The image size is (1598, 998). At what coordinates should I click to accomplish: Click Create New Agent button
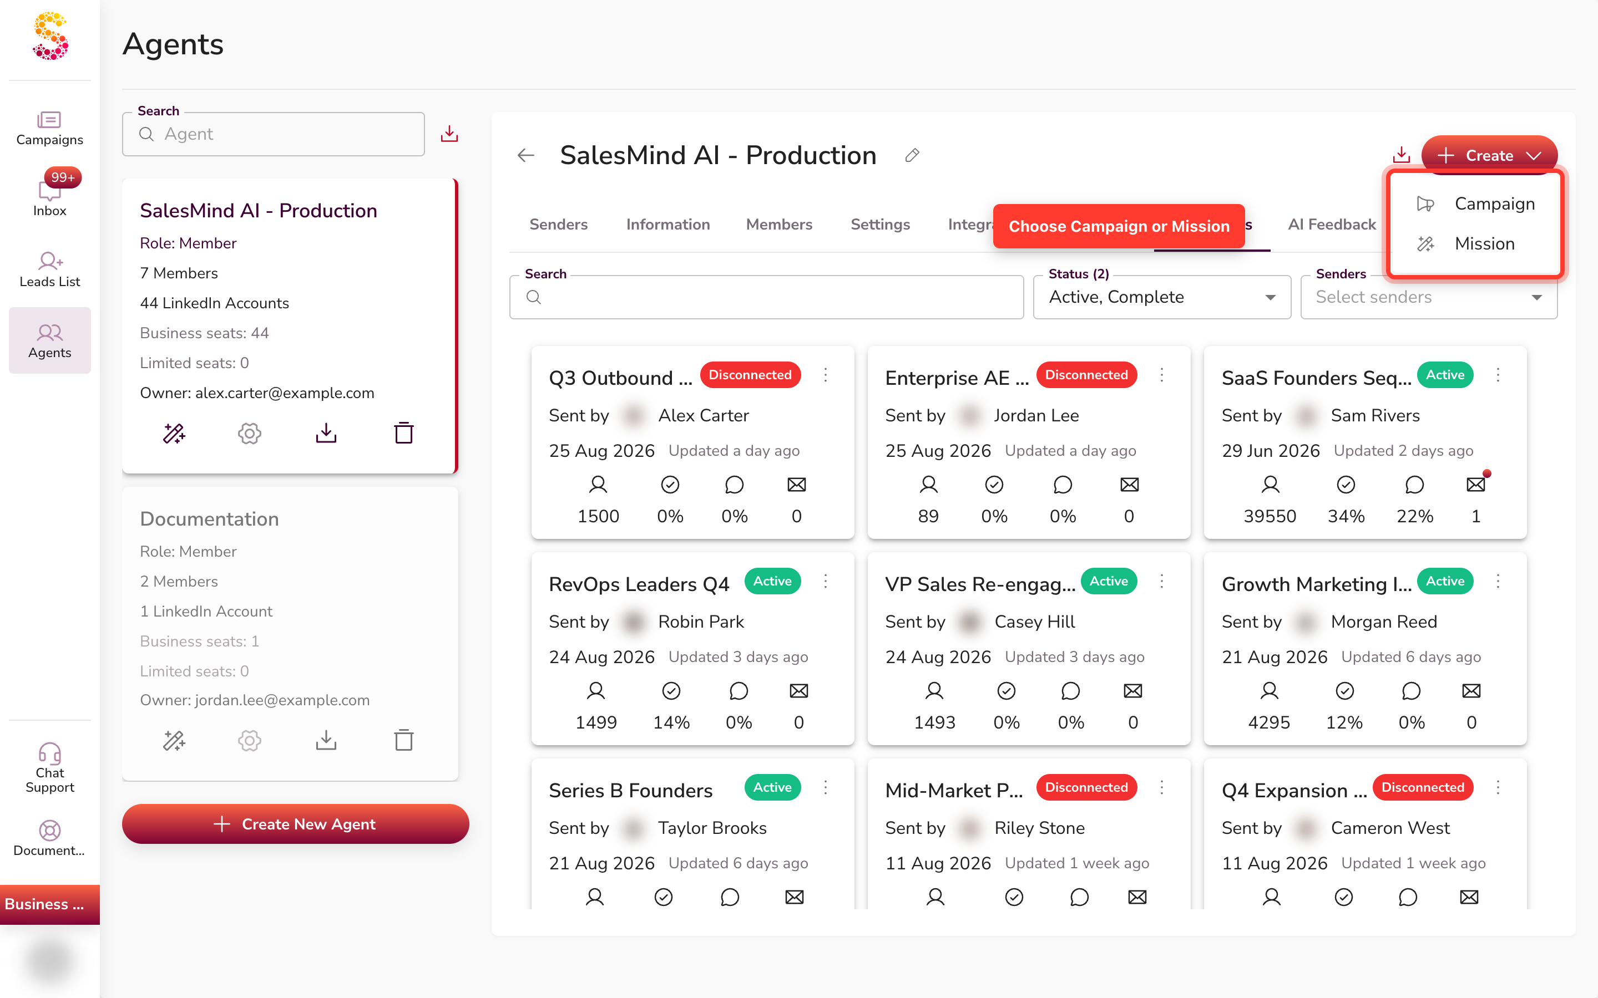coord(295,824)
